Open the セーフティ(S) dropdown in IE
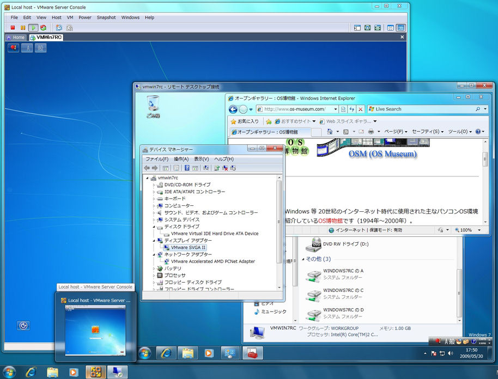 coord(428,131)
